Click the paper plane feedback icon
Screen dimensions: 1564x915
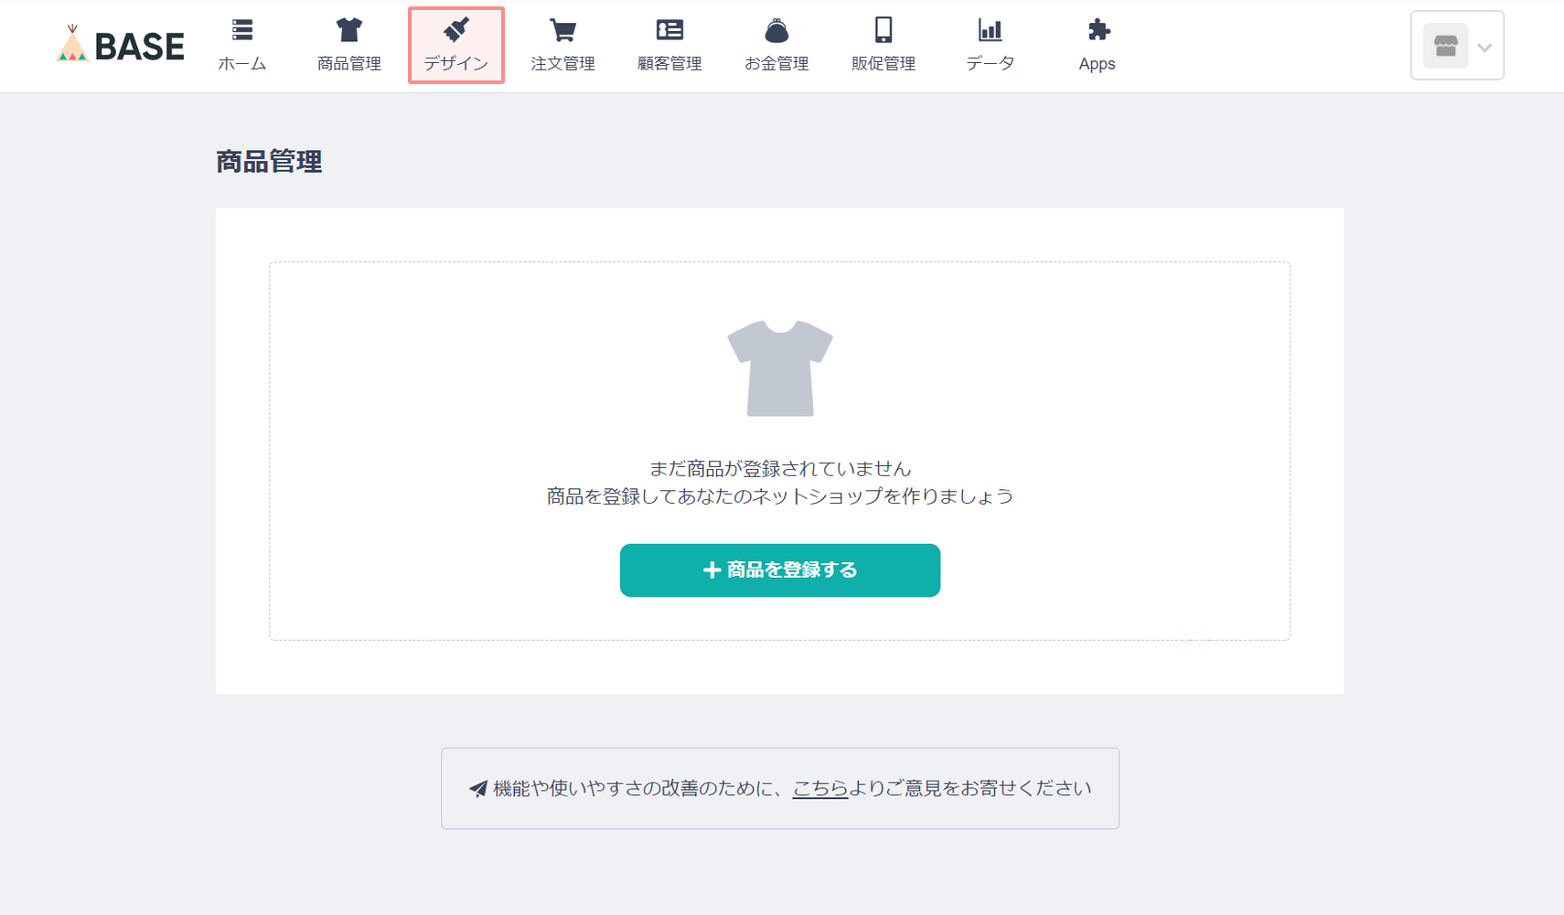pos(477,788)
